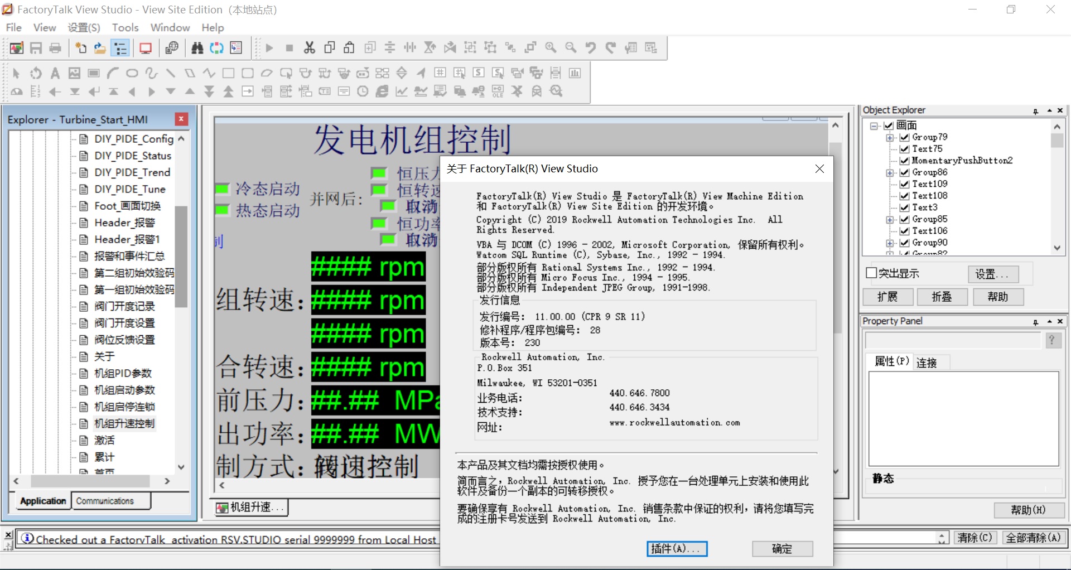
Task: Click the Test Display play icon
Action: (x=269, y=48)
